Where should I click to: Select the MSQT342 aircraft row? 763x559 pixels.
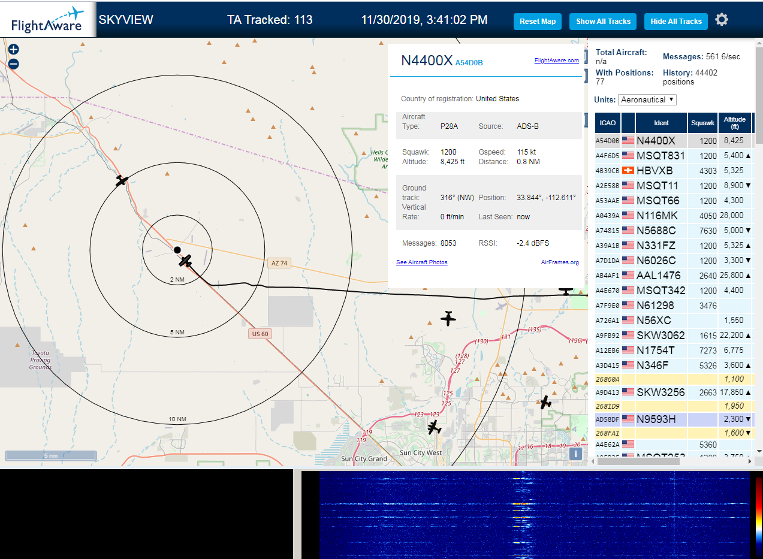pyautogui.click(x=673, y=291)
